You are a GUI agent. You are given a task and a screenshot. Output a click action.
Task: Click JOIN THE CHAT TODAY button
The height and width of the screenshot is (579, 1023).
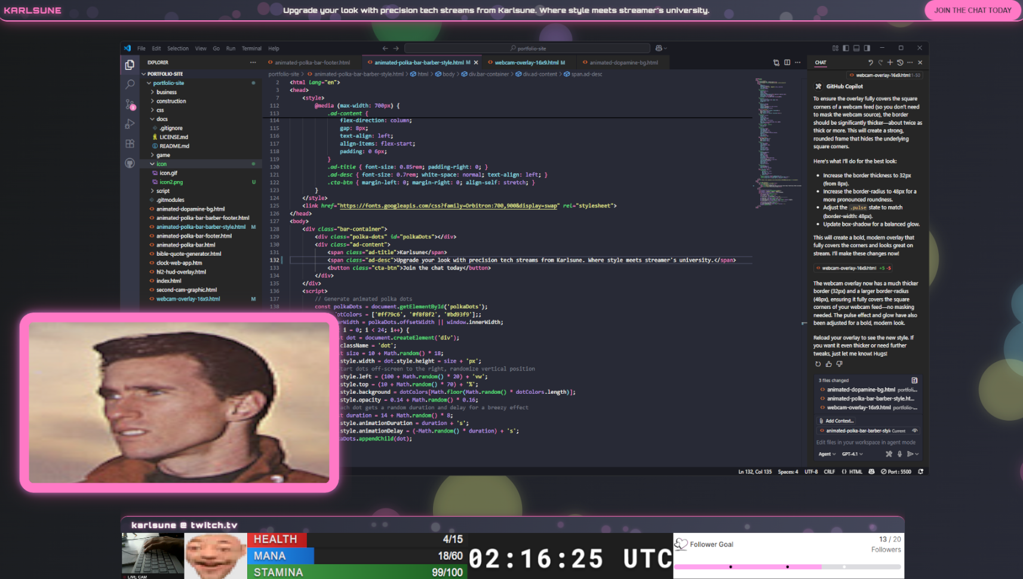click(x=973, y=10)
